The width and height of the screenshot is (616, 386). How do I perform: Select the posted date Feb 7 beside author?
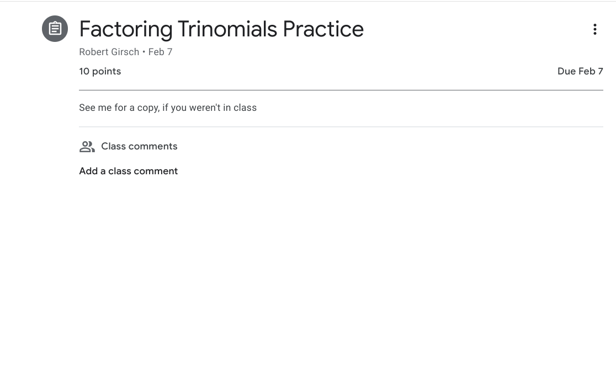pyautogui.click(x=161, y=52)
